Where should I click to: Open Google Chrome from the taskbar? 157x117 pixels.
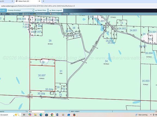[x=52, y=115]
